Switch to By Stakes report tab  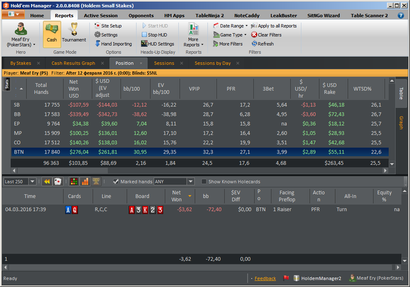20,63
